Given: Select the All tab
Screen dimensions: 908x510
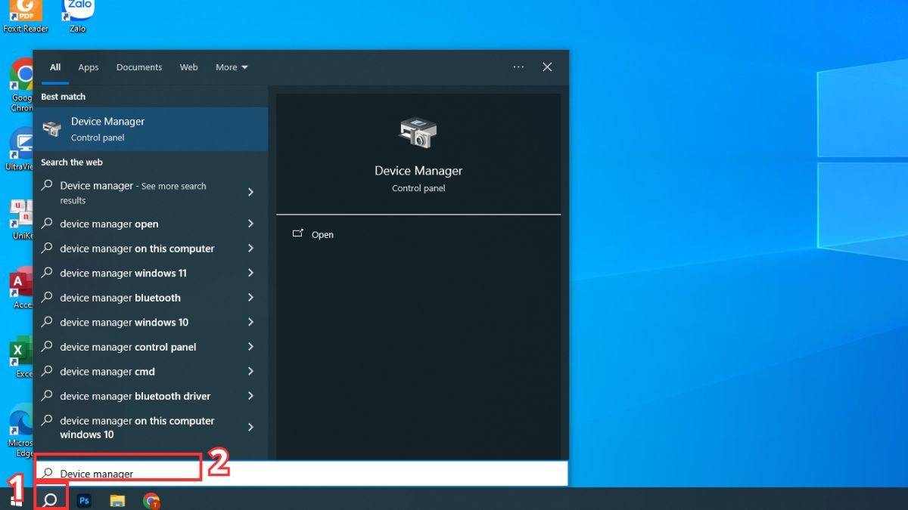Looking at the screenshot, I should (55, 67).
